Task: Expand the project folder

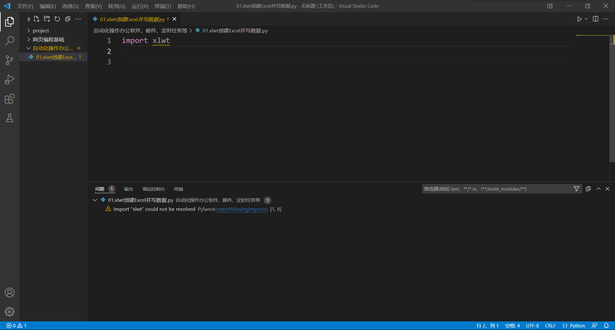Action: click(x=41, y=31)
